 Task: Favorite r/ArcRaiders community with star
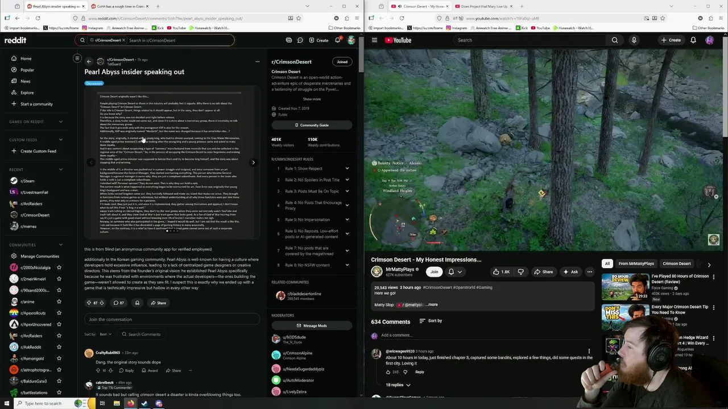[x=59, y=336]
